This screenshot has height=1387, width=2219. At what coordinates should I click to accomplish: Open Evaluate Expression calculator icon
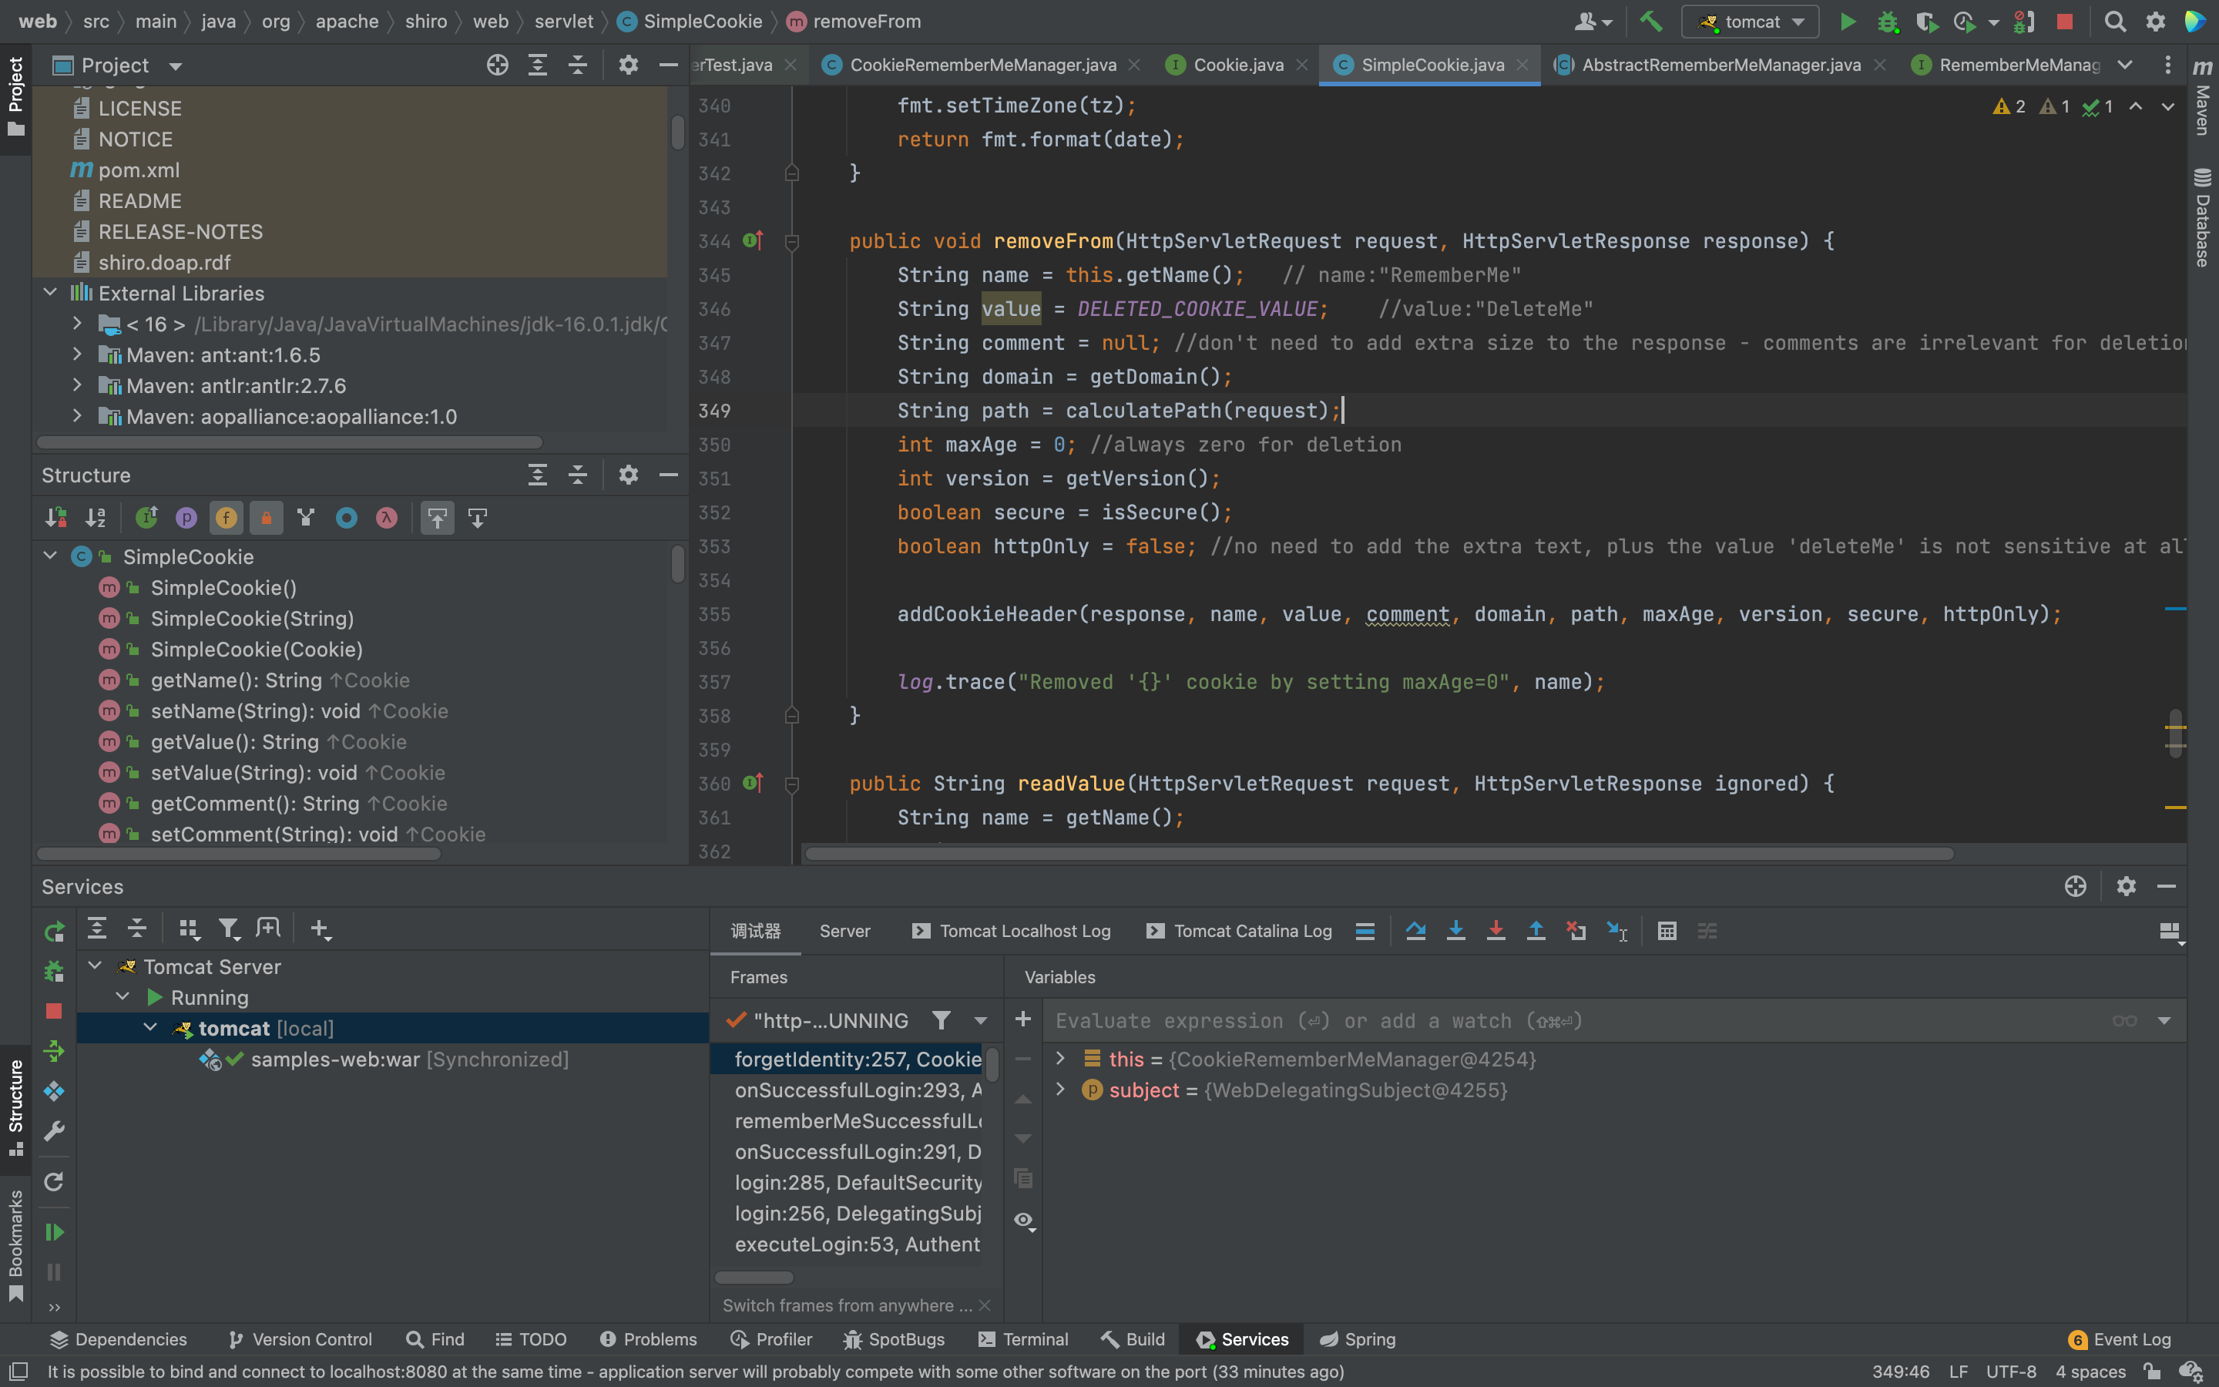(x=1667, y=931)
